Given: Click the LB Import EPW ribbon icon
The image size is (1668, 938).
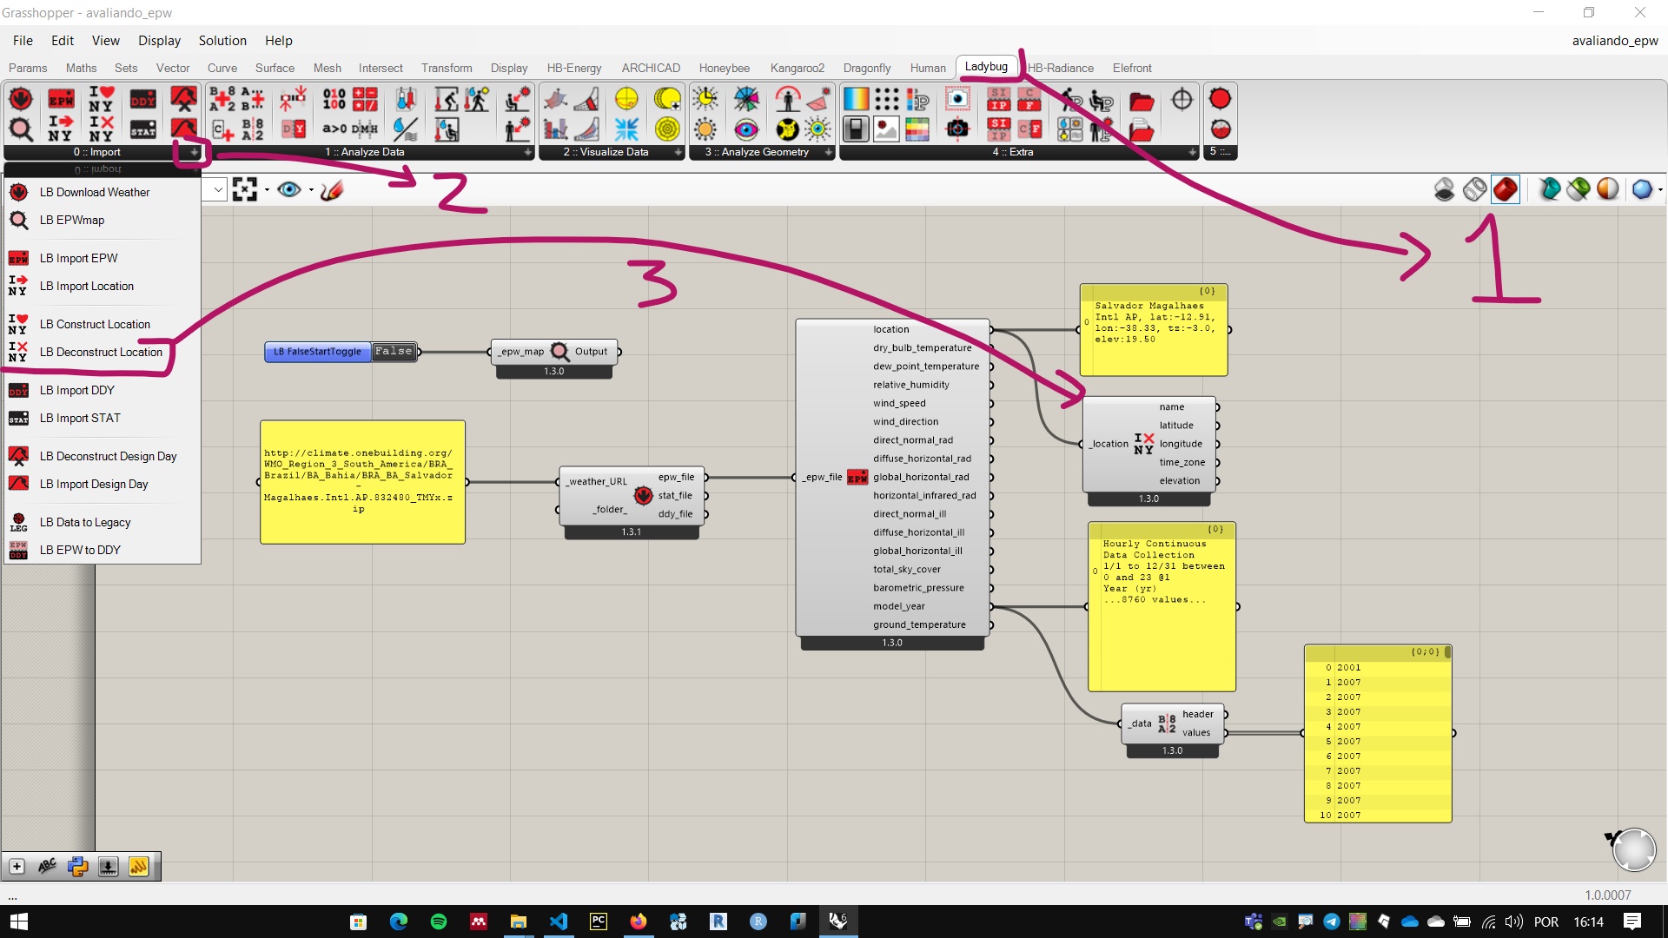Looking at the screenshot, I should (61, 99).
